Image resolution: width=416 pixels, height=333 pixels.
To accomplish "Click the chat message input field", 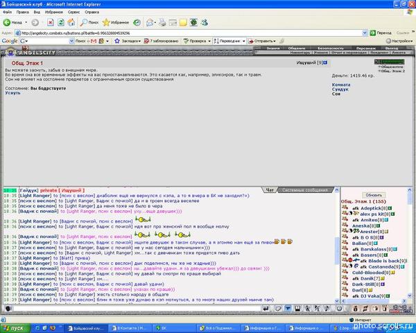I will [137, 308].
